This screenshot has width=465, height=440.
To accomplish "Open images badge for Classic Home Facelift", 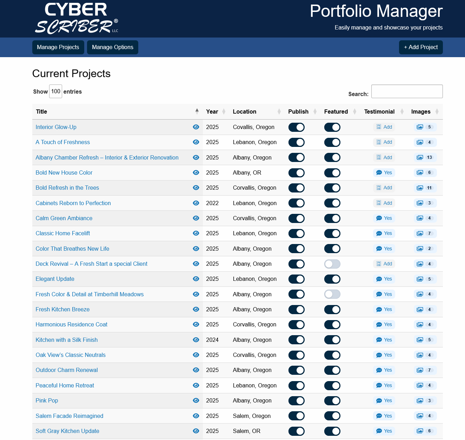I will tap(425, 233).
